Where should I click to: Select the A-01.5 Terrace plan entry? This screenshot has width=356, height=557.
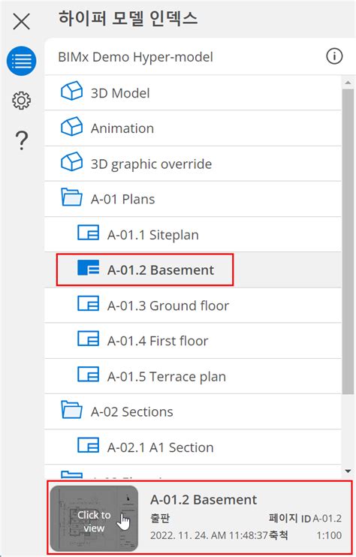tap(192, 376)
